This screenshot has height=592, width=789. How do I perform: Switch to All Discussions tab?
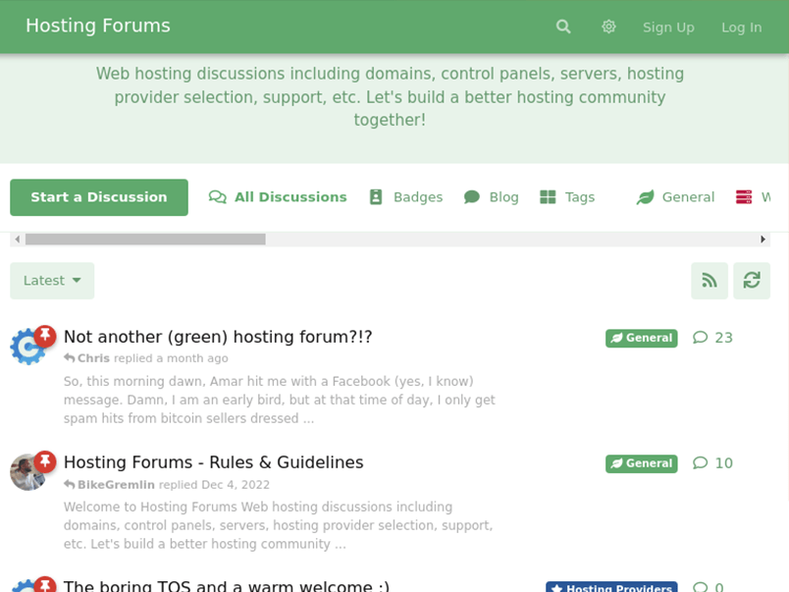pyautogui.click(x=278, y=197)
